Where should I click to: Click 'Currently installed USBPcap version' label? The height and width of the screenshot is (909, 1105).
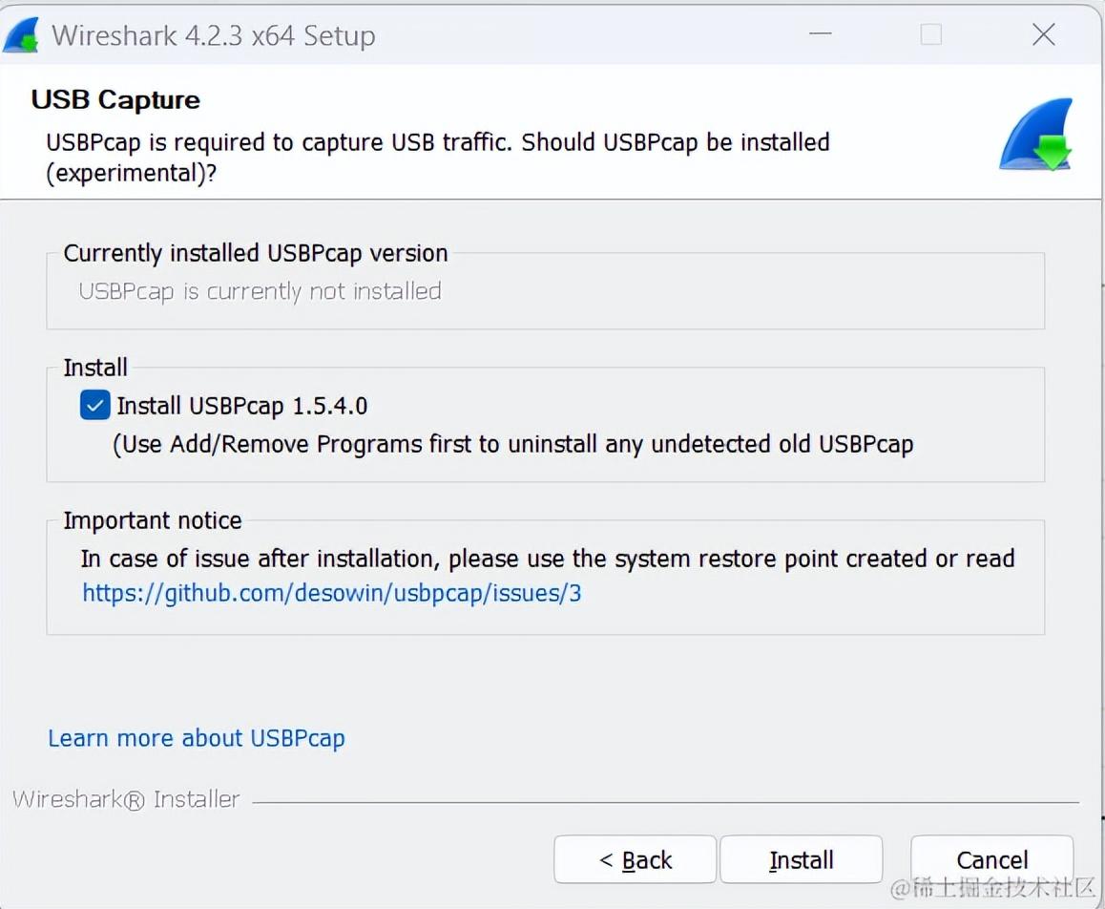[256, 253]
